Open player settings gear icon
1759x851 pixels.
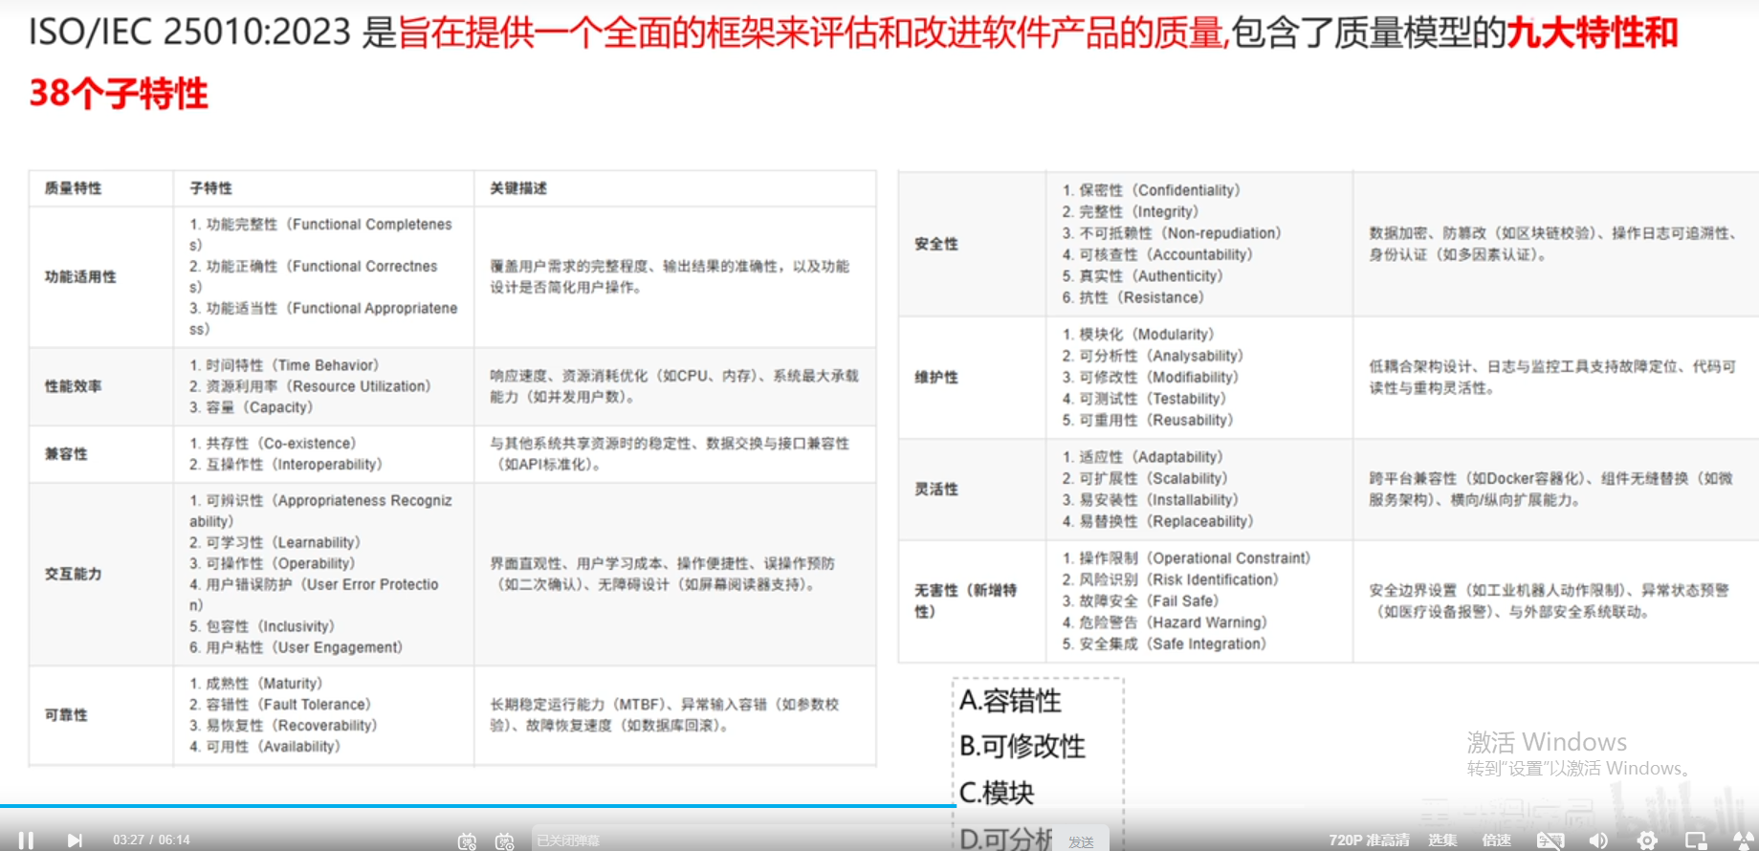tap(1647, 840)
